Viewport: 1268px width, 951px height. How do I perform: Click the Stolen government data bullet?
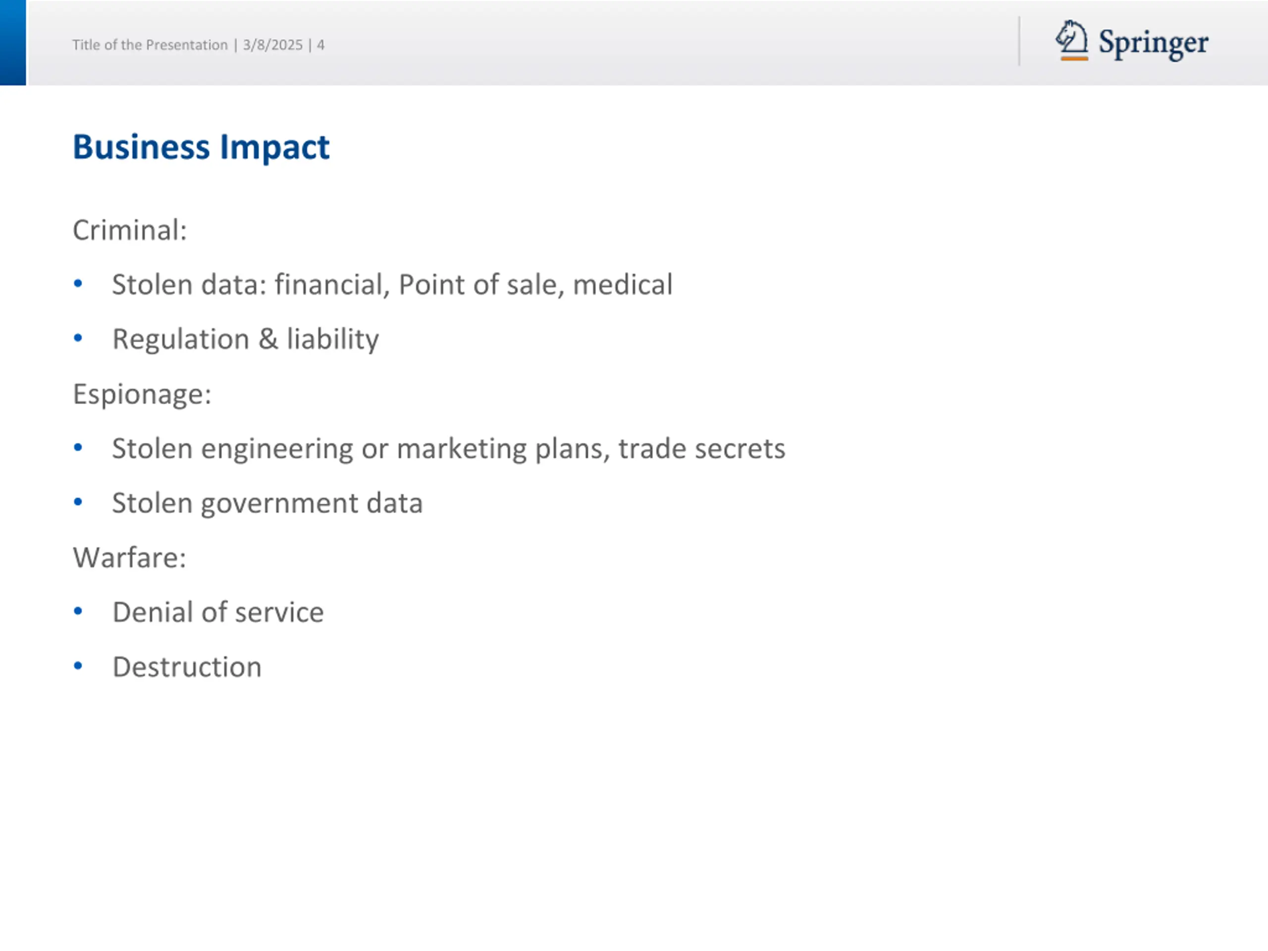coord(267,503)
